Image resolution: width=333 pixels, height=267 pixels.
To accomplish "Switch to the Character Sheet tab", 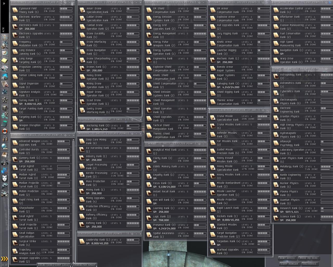I will click(x=84, y=265).
